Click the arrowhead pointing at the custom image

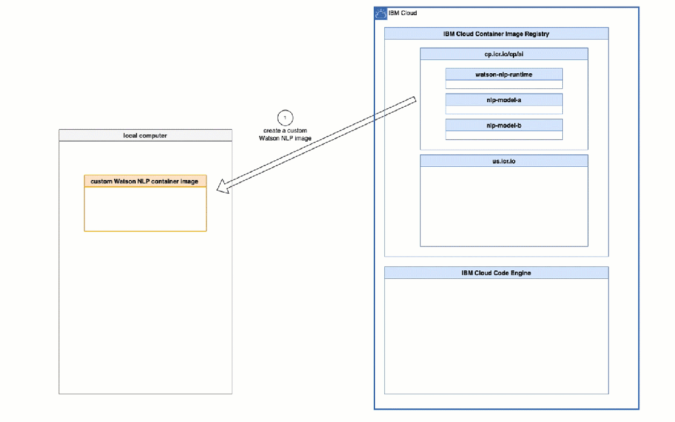pyautogui.click(x=223, y=186)
